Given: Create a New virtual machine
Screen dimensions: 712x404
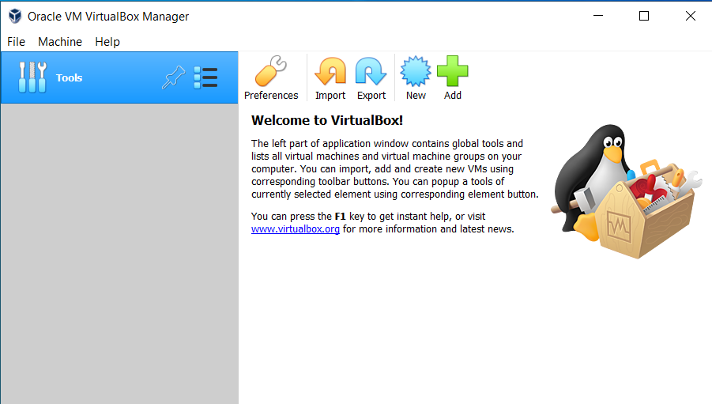Looking at the screenshot, I should point(416,73).
